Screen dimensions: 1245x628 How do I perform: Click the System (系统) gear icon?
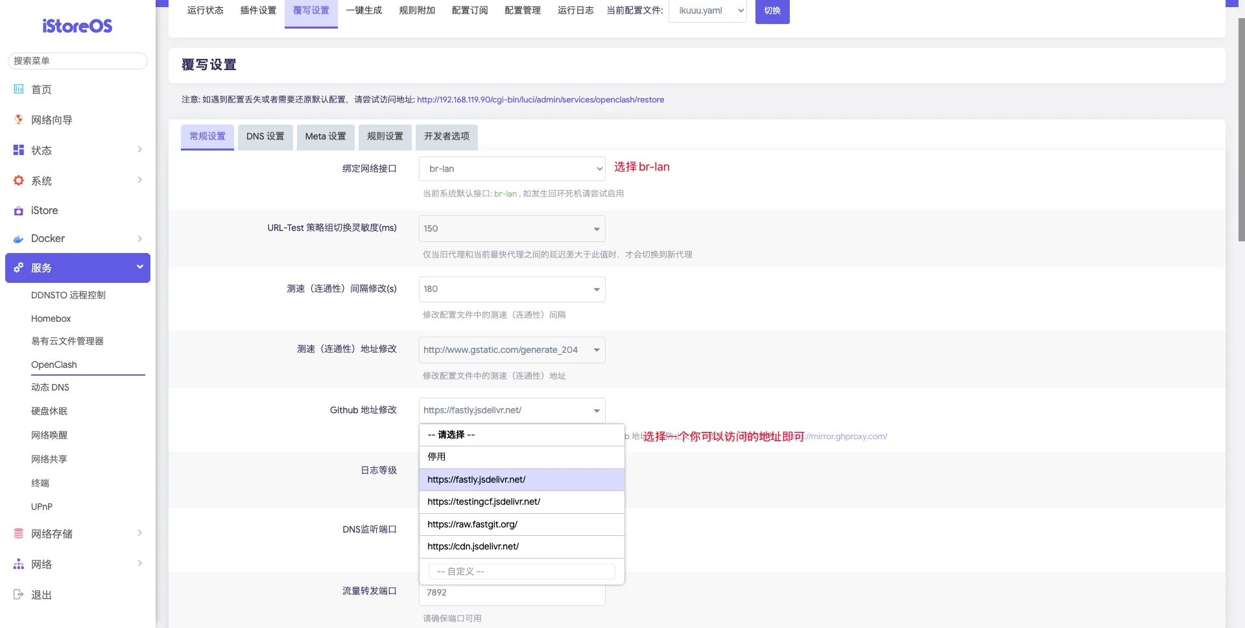point(19,180)
